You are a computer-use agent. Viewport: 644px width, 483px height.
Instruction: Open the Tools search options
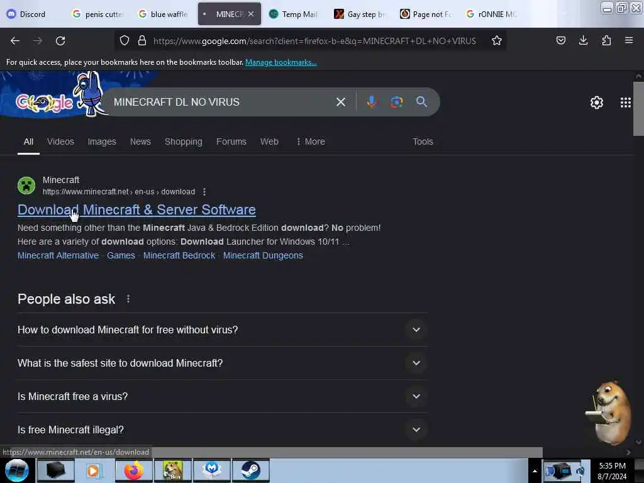click(423, 142)
